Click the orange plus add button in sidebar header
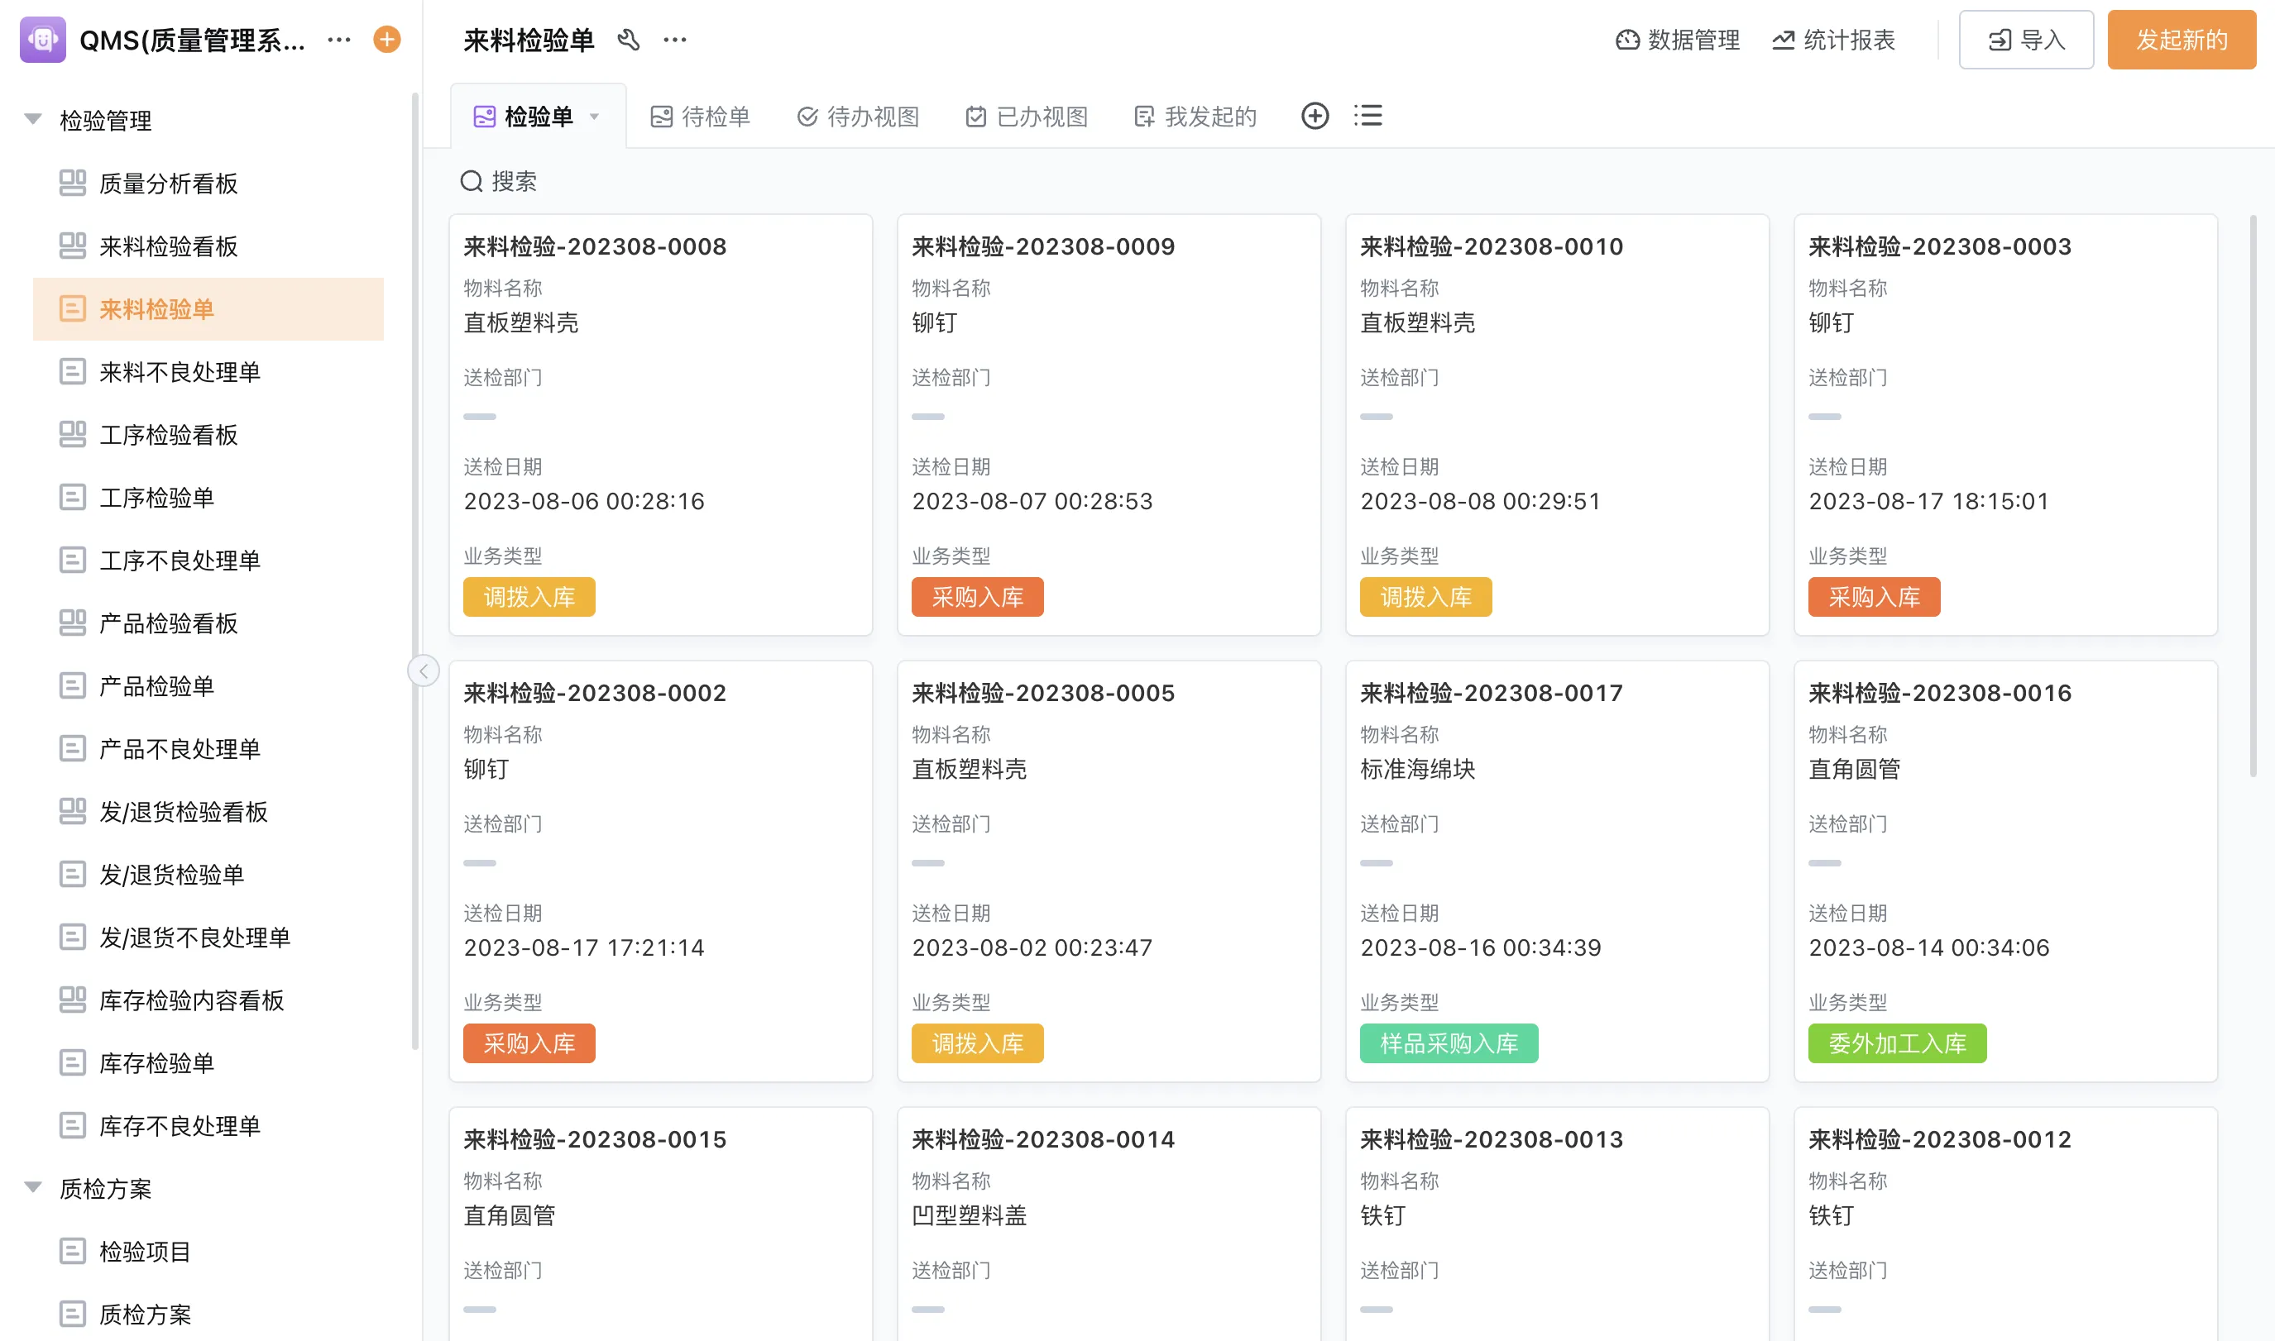2275x1341 pixels. (x=387, y=40)
